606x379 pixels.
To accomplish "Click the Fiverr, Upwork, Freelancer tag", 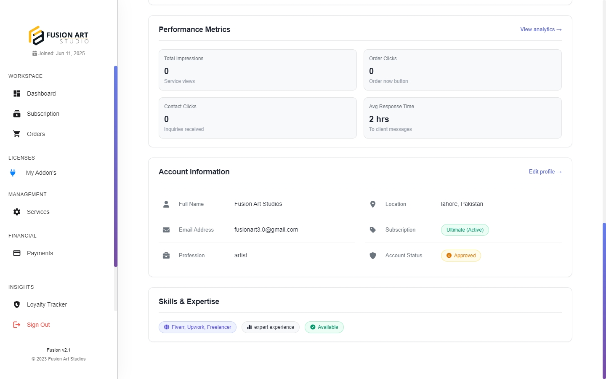I will point(197,327).
